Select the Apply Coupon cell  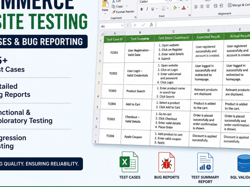click(x=135, y=137)
